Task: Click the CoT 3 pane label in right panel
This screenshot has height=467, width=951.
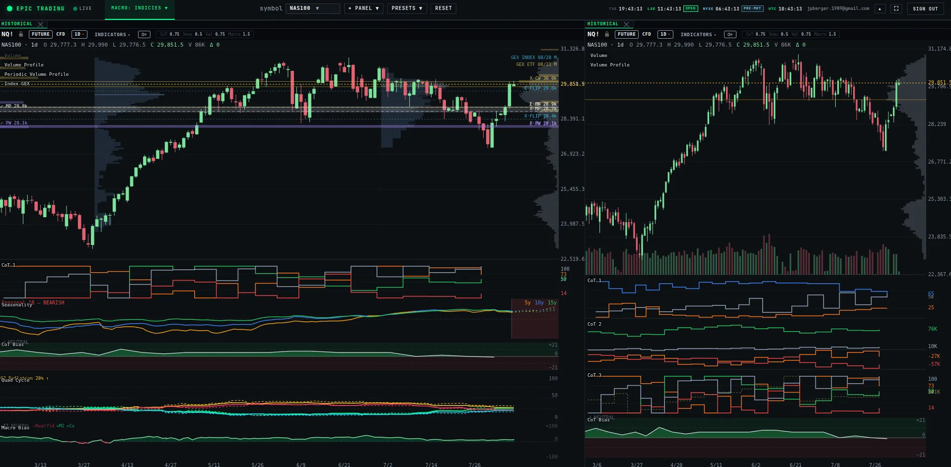Action: (x=594, y=375)
